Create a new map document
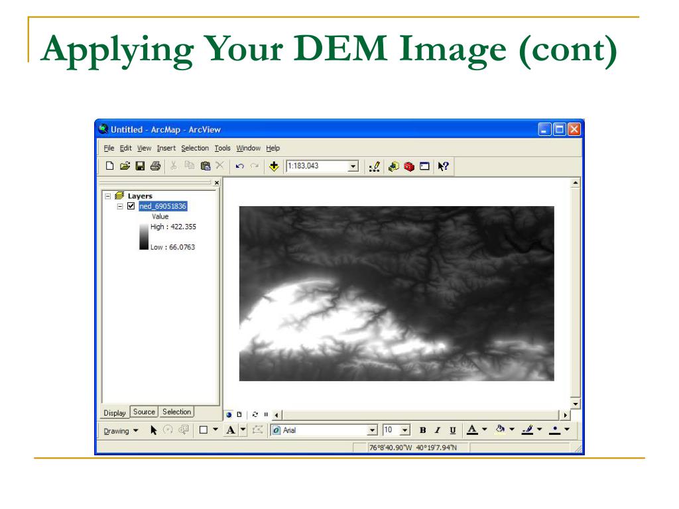 click(x=109, y=166)
